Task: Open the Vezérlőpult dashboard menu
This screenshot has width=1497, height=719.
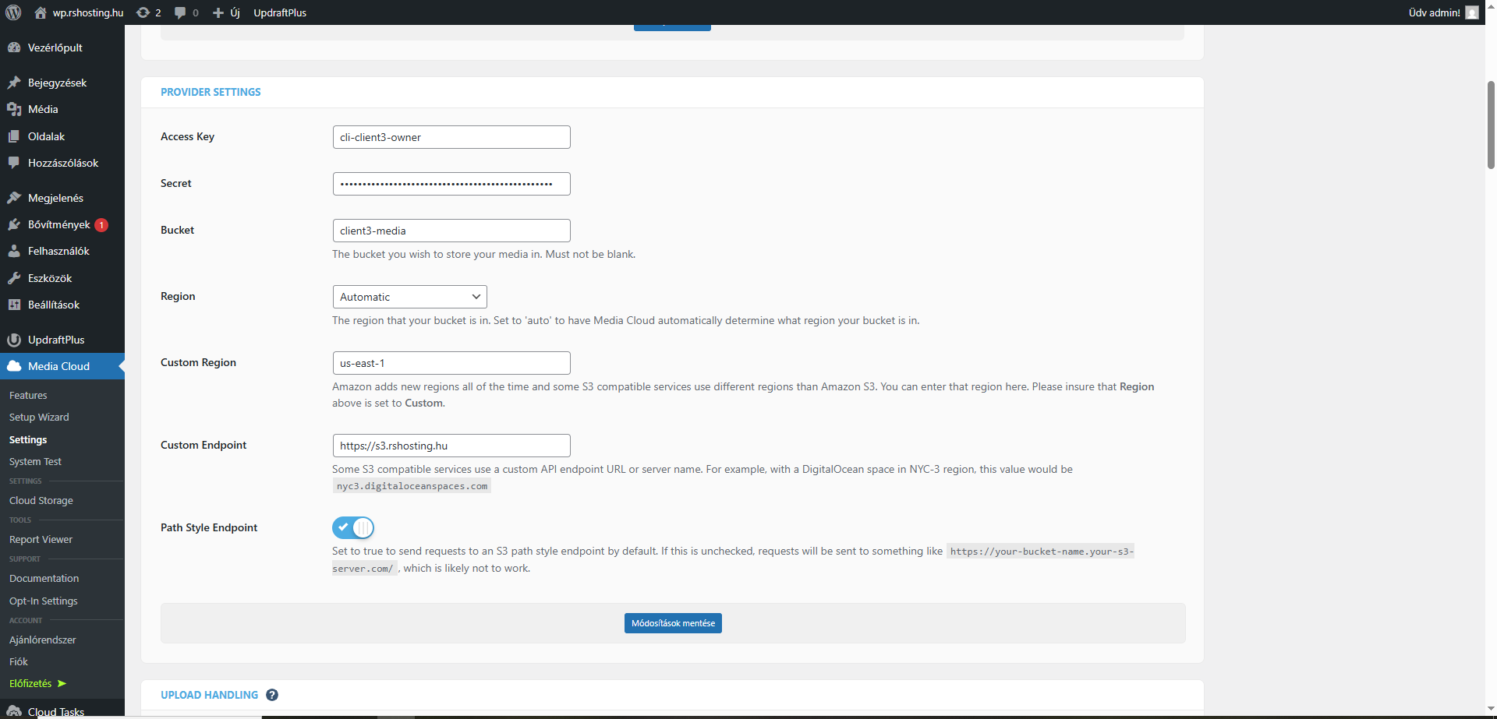Action: point(55,48)
